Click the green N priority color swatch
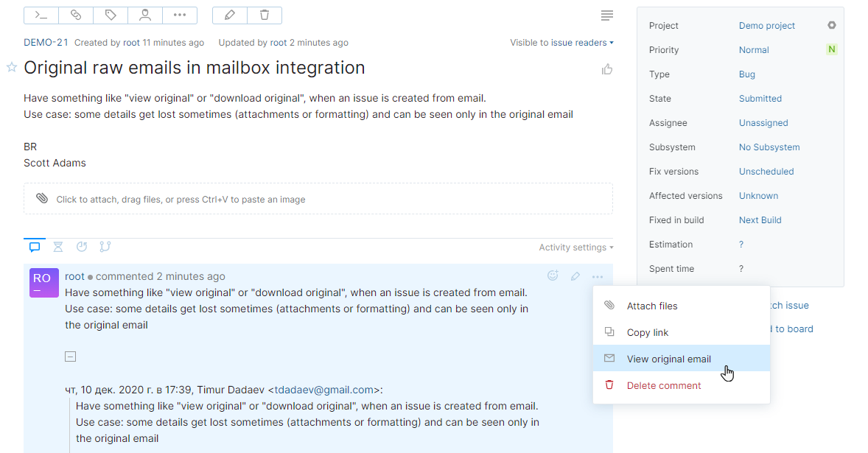Viewport: 868px width, 453px height. click(x=831, y=49)
